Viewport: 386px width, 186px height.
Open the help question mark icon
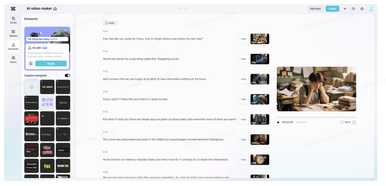click(x=362, y=9)
